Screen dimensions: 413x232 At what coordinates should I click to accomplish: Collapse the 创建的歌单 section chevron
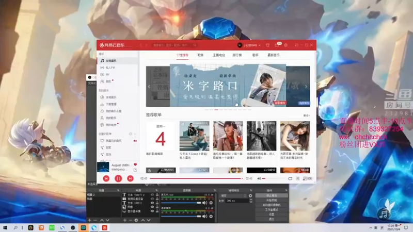pyautogui.click(x=135, y=134)
